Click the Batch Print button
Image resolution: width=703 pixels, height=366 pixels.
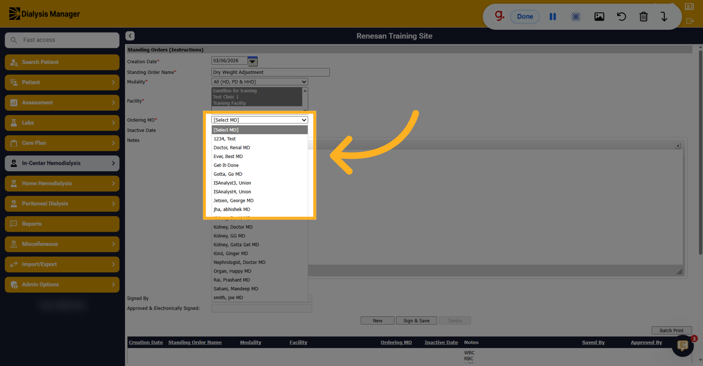[671, 331]
